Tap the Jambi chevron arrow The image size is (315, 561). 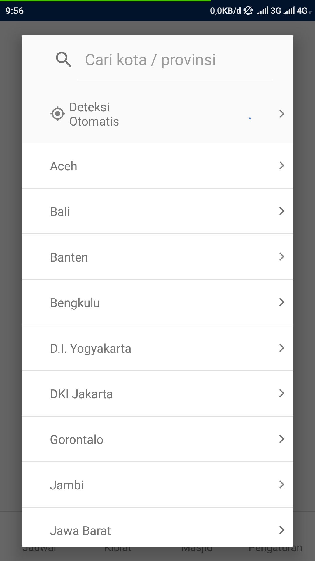281,485
